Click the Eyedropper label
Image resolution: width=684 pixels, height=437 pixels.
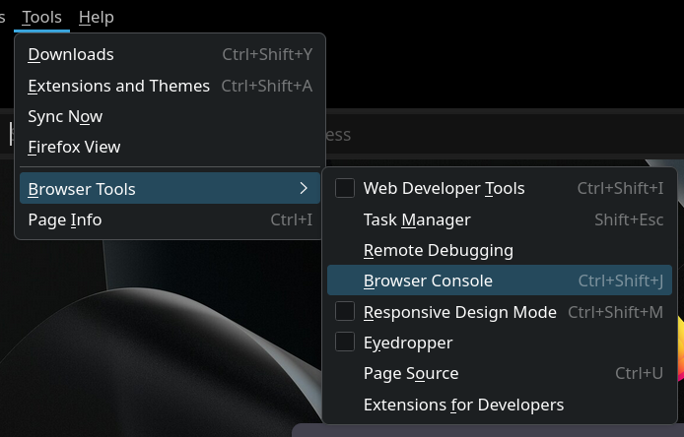point(408,343)
